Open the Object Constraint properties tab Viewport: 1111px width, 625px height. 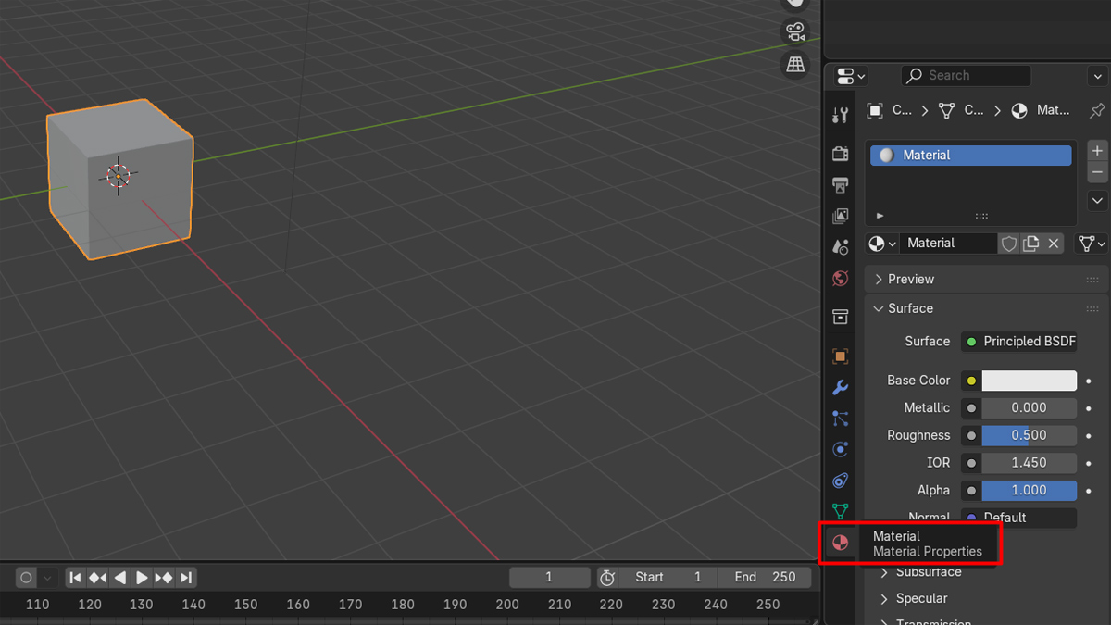[841, 481]
